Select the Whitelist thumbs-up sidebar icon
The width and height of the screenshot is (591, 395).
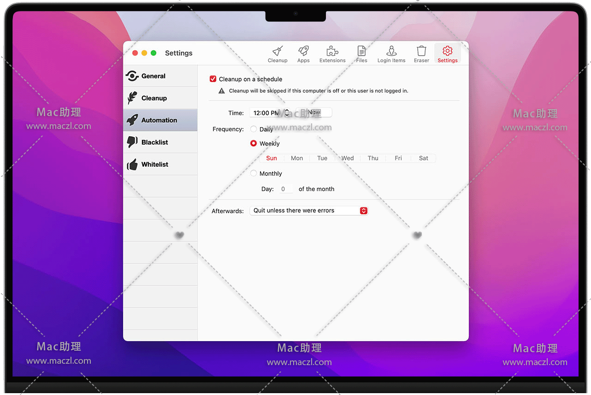(x=132, y=164)
